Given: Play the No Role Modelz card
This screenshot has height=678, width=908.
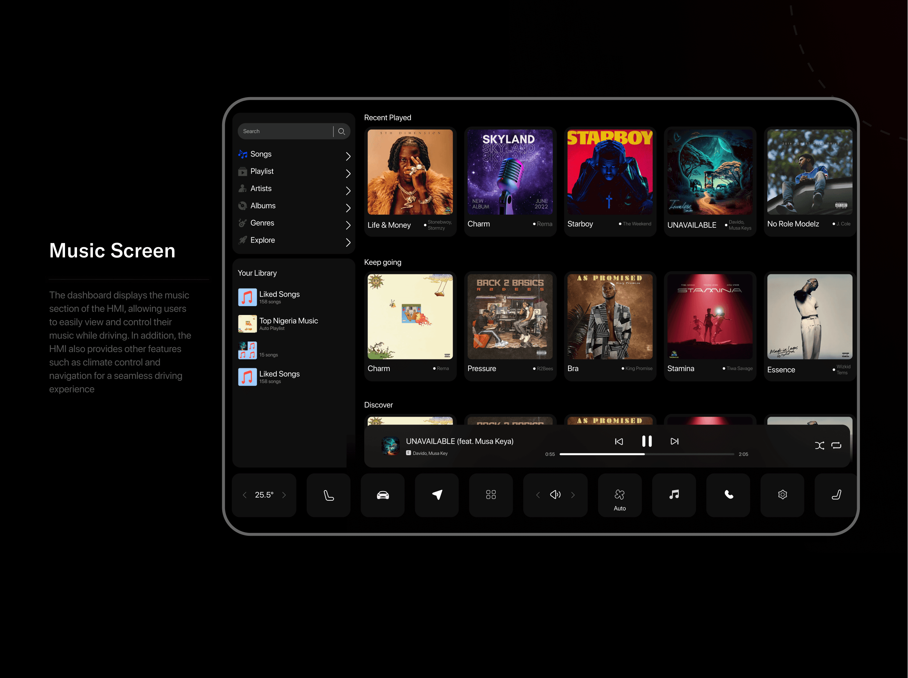Looking at the screenshot, I should [x=810, y=182].
